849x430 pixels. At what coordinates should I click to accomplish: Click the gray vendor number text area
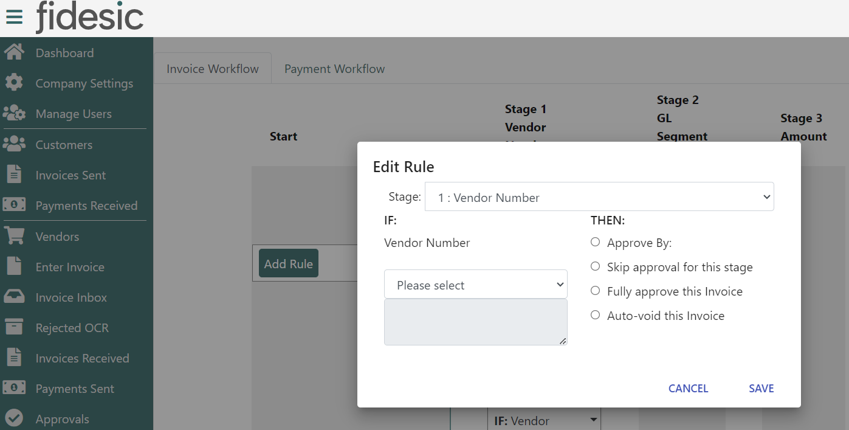(475, 322)
